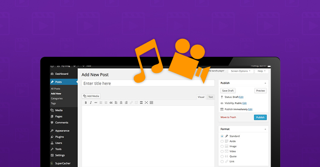Click the Tools wrench icon
This screenshot has height=167, width=320.
click(52, 149)
